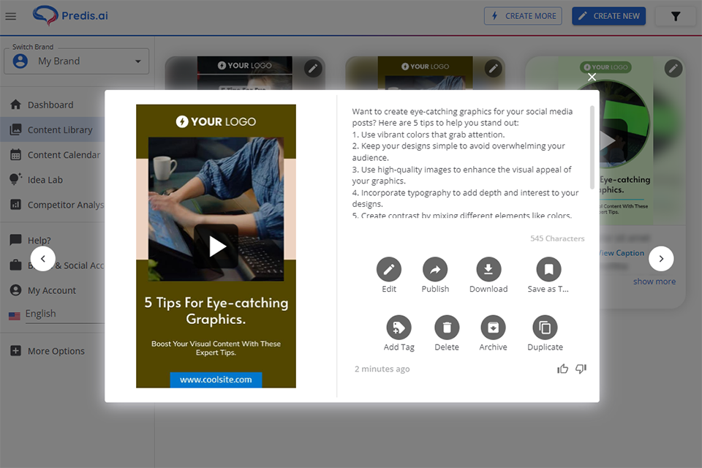Open Competitor Analysis in the sidebar
The height and width of the screenshot is (468, 702).
(53, 205)
